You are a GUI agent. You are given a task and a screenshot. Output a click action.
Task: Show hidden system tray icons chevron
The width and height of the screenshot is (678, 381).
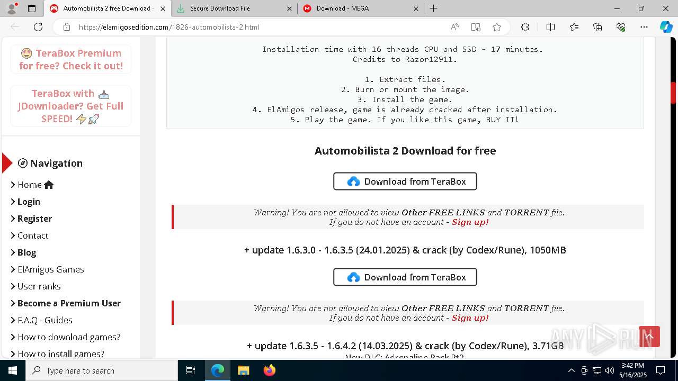click(571, 370)
